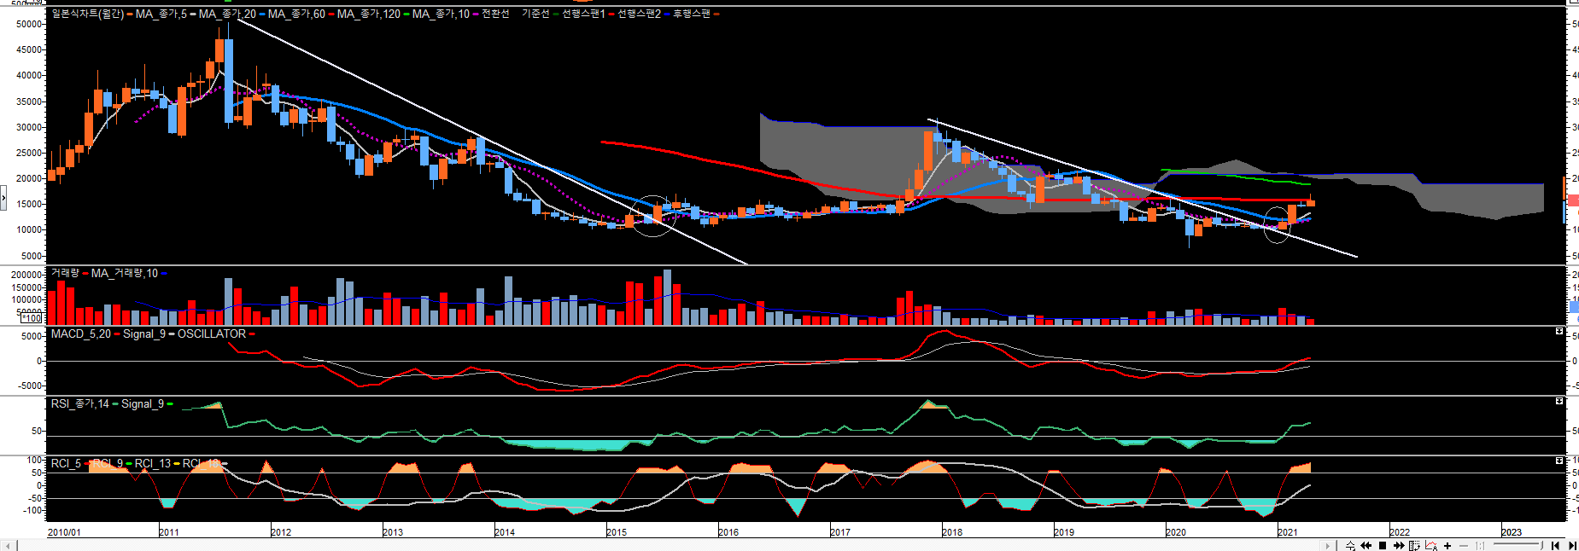Select the MACD_5,20 indicator label
The image size is (1579, 551).
click(80, 334)
